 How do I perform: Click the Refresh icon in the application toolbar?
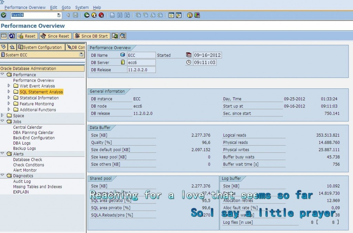pos(12,36)
